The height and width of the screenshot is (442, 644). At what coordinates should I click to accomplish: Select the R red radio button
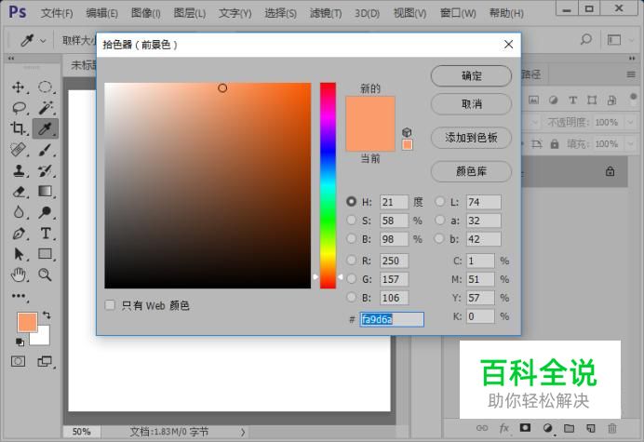tap(351, 261)
